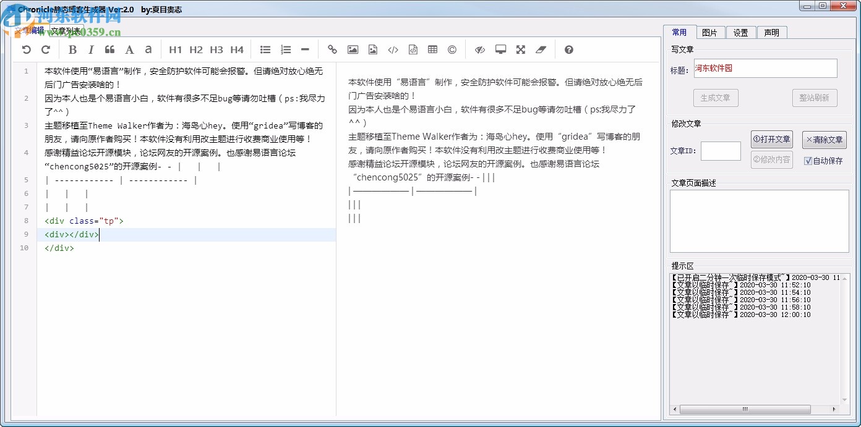Insert H4 heading
Image resolution: width=861 pixels, height=427 pixels.
coord(237,49)
